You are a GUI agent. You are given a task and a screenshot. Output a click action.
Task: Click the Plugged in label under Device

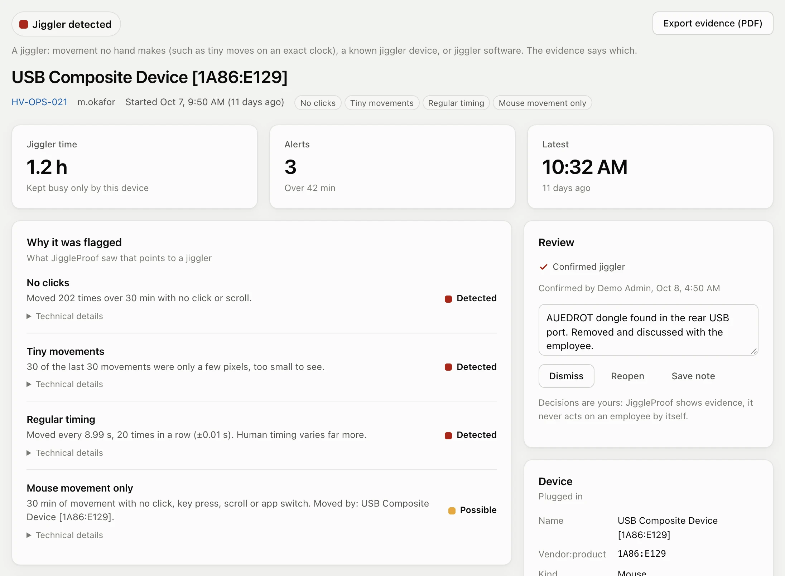[x=560, y=497]
